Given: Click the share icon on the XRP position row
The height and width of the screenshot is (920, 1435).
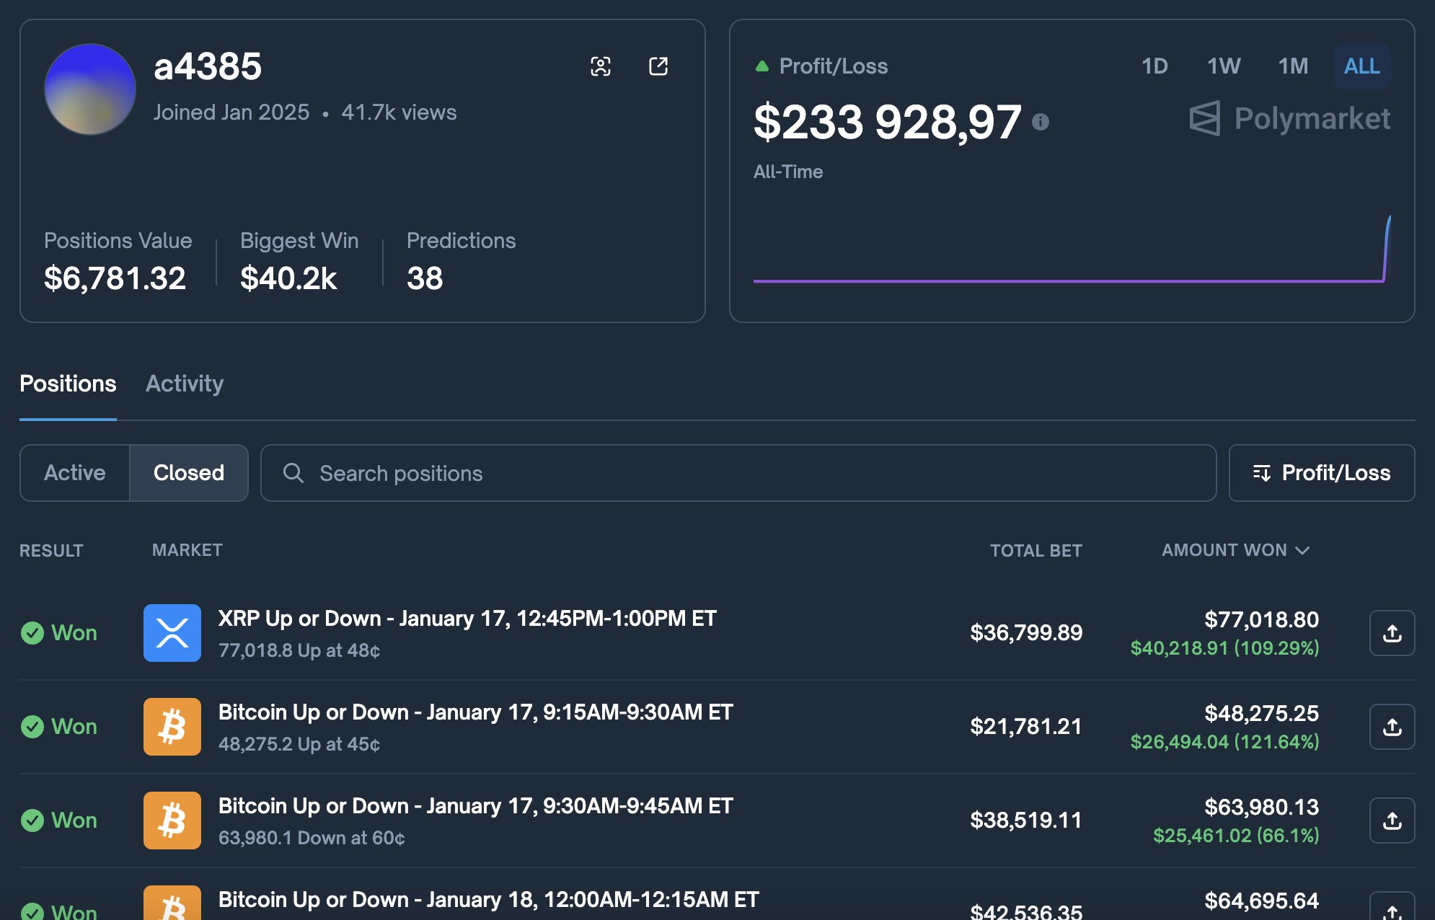Looking at the screenshot, I should point(1392,633).
